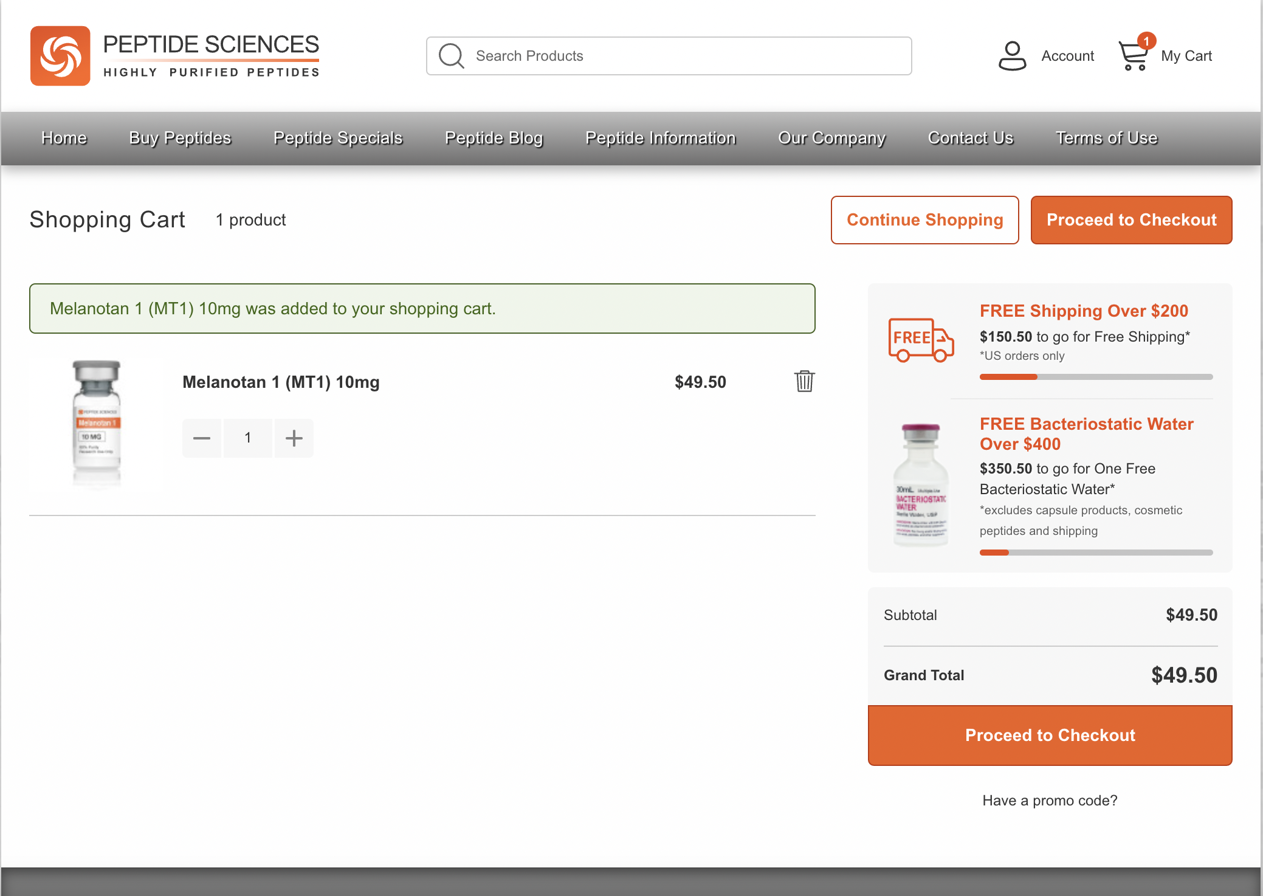Click the Highly Purified Peptides tagline

pyautogui.click(x=212, y=72)
